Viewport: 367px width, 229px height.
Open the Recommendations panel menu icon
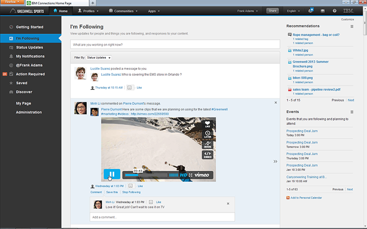(352, 26)
